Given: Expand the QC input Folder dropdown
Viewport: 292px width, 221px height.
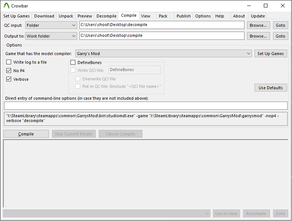Looking at the screenshot, I should pos(51,25).
